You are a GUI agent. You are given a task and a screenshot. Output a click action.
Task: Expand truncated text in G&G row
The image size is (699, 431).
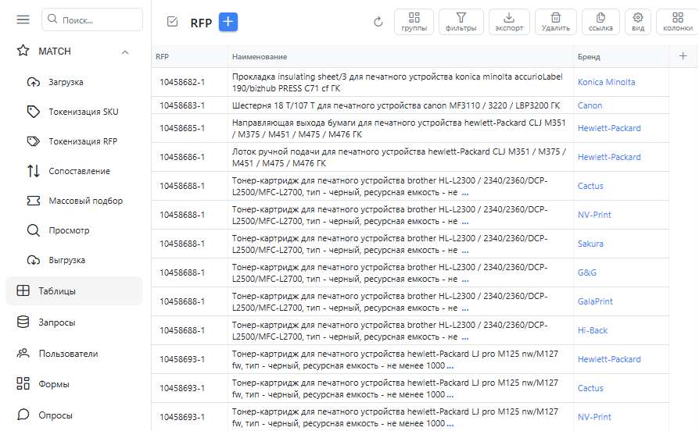[x=465, y=280]
